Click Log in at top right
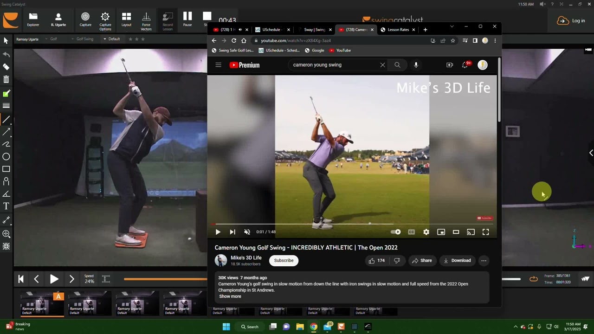 click(571, 20)
